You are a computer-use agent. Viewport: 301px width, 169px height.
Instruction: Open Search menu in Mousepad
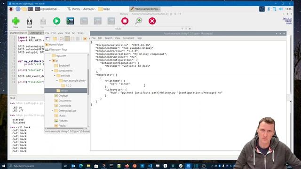click(109, 38)
